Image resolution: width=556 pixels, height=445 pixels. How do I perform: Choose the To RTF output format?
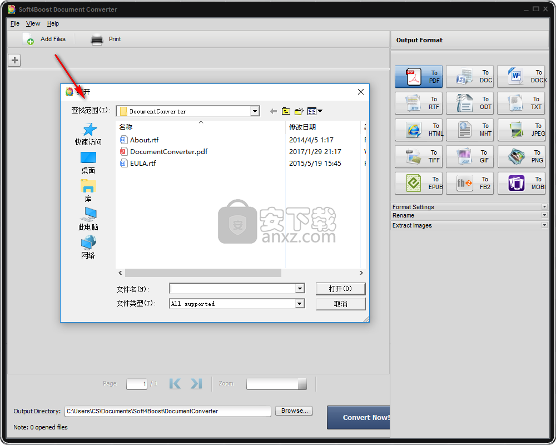pyautogui.click(x=419, y=103)
